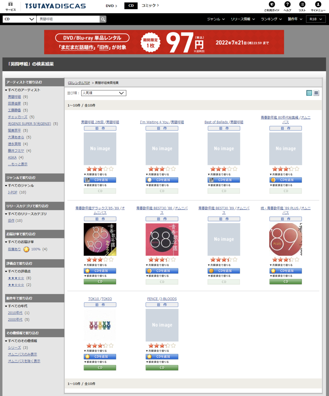The height and width of the screenshot is (396, 329).
Task: Select オムニバスのみ表示 filter
Action: (x=22, y=354)
